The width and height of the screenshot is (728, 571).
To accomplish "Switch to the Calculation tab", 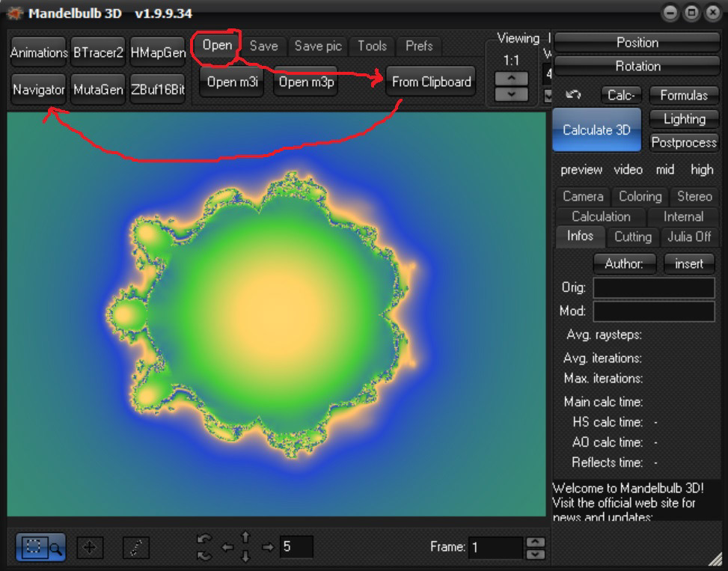I will (x=601, y=216).
